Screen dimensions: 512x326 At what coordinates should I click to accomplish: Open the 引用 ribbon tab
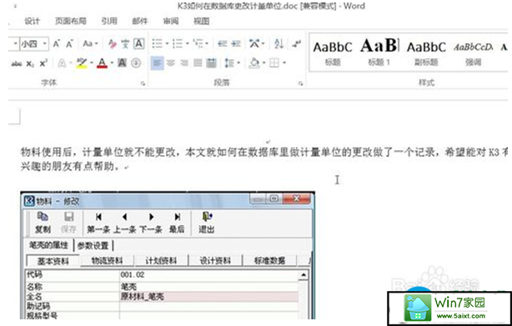[x=109, y=21]
